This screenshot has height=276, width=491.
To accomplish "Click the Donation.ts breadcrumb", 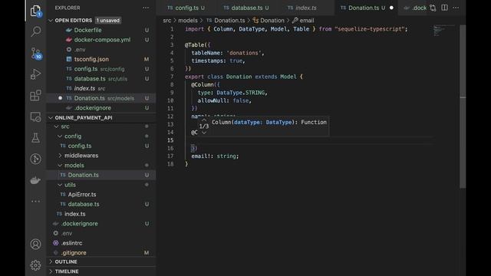I will point(229,21).
